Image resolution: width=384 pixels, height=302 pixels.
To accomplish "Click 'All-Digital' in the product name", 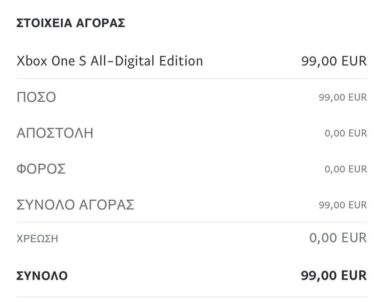I will tap(123, 61).
